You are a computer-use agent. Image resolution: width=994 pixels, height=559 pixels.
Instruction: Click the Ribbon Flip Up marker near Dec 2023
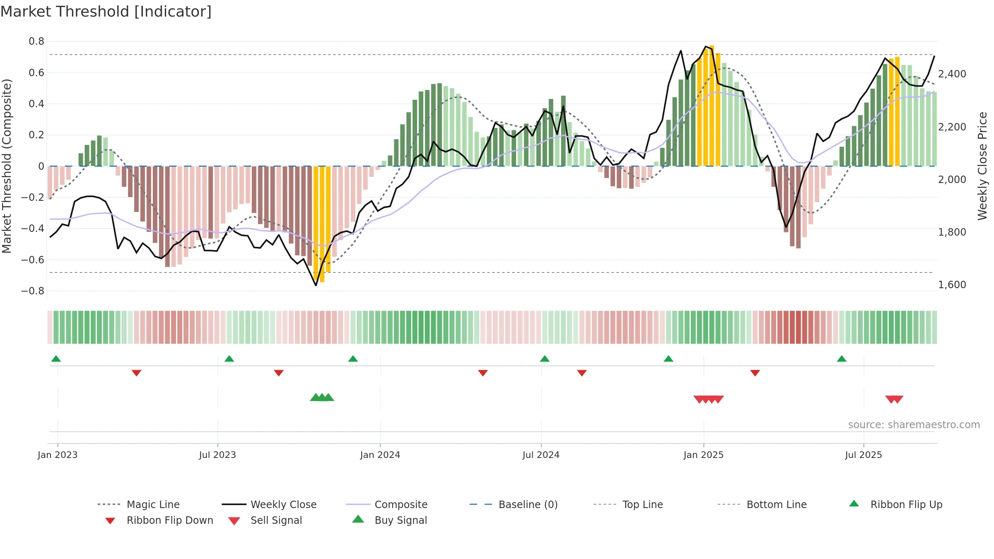coord(353,359)
